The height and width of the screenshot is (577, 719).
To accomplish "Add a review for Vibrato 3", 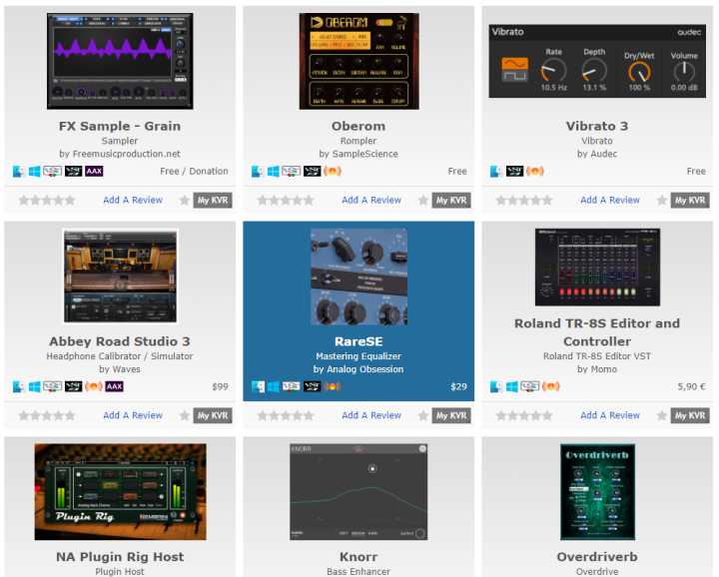I will (610, 201).
